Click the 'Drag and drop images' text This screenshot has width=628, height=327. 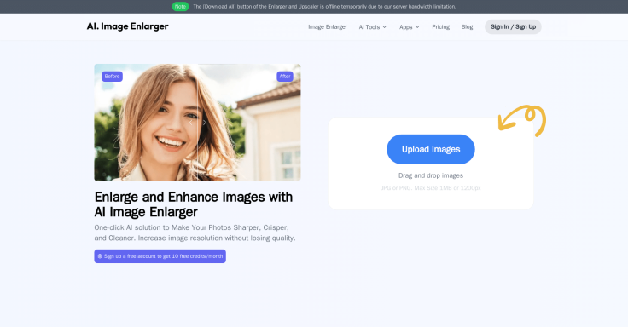(x=431, y=175)
